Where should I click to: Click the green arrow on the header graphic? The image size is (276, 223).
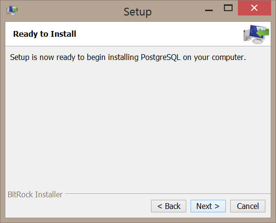263,32
